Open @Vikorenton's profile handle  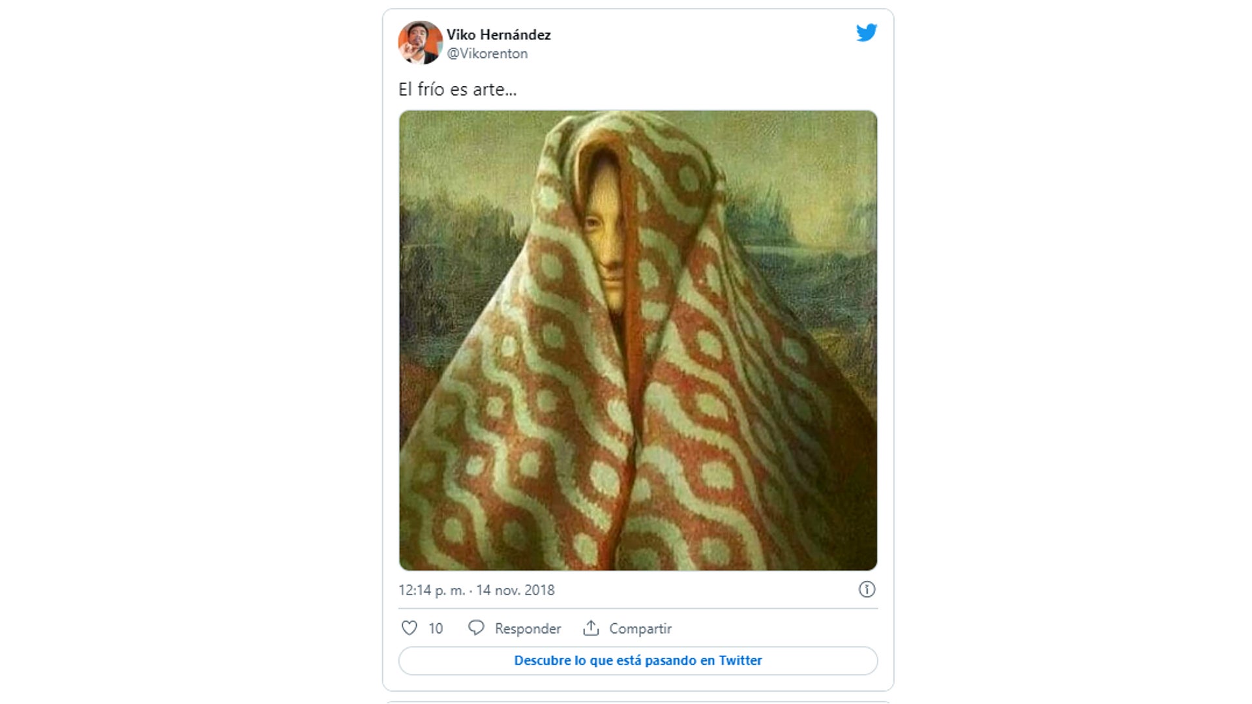click(486, 54)
